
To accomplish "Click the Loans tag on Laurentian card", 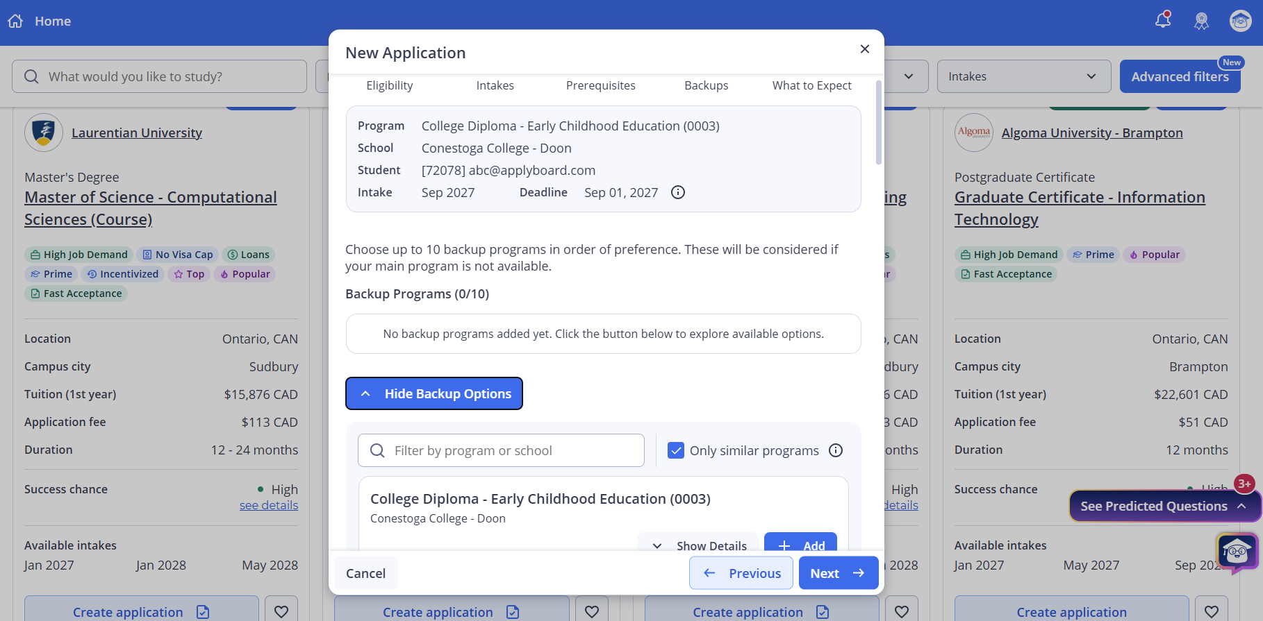I will pos(249,255).
